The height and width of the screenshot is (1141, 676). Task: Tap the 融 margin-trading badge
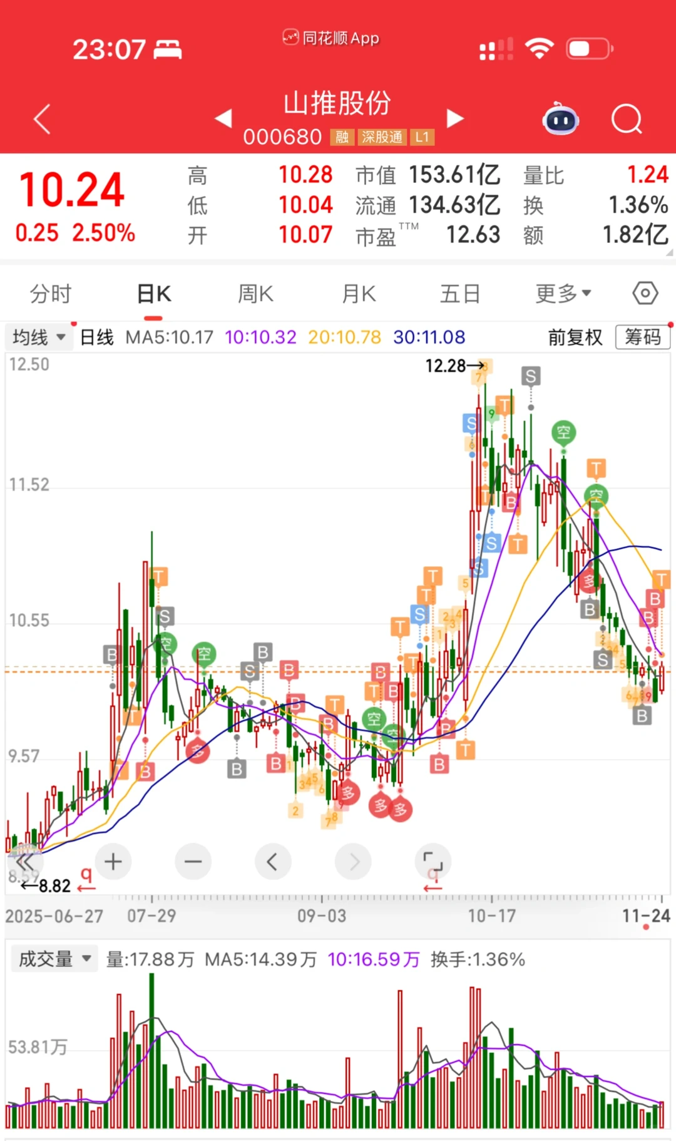[x=342, y=137]
